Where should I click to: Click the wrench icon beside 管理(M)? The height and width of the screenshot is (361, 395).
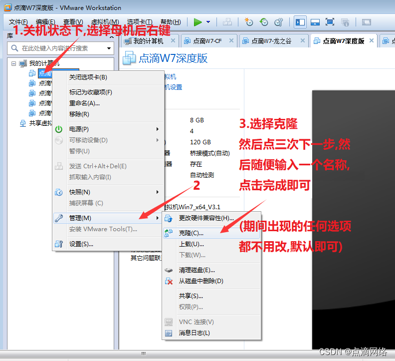click(59, 218)
